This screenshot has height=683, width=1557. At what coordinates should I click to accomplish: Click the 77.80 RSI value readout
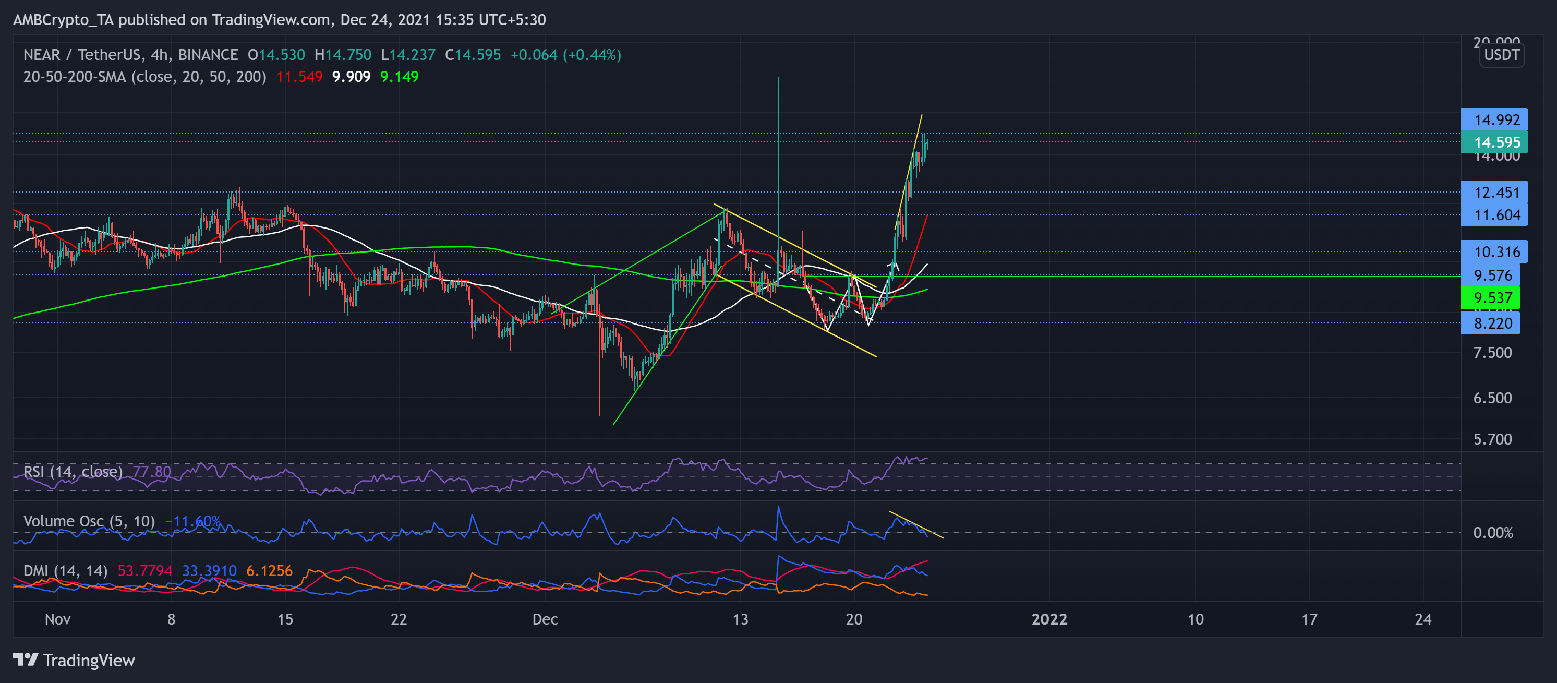(x=151, y=472)
